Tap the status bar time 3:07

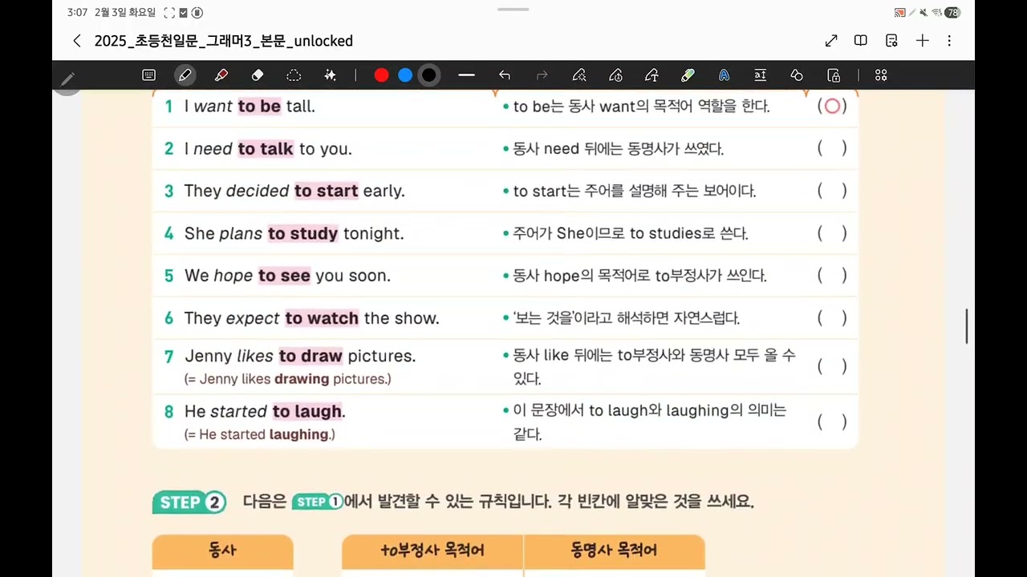77,13
